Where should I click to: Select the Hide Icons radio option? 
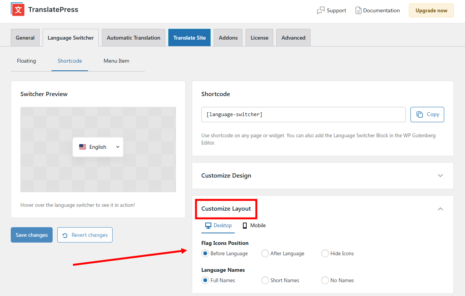[325, 253]
